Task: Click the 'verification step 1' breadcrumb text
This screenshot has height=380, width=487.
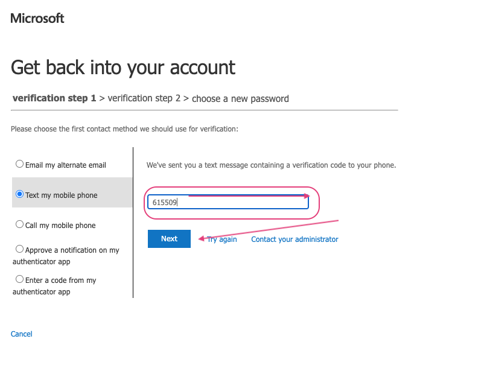Action: tap(54, 98)
